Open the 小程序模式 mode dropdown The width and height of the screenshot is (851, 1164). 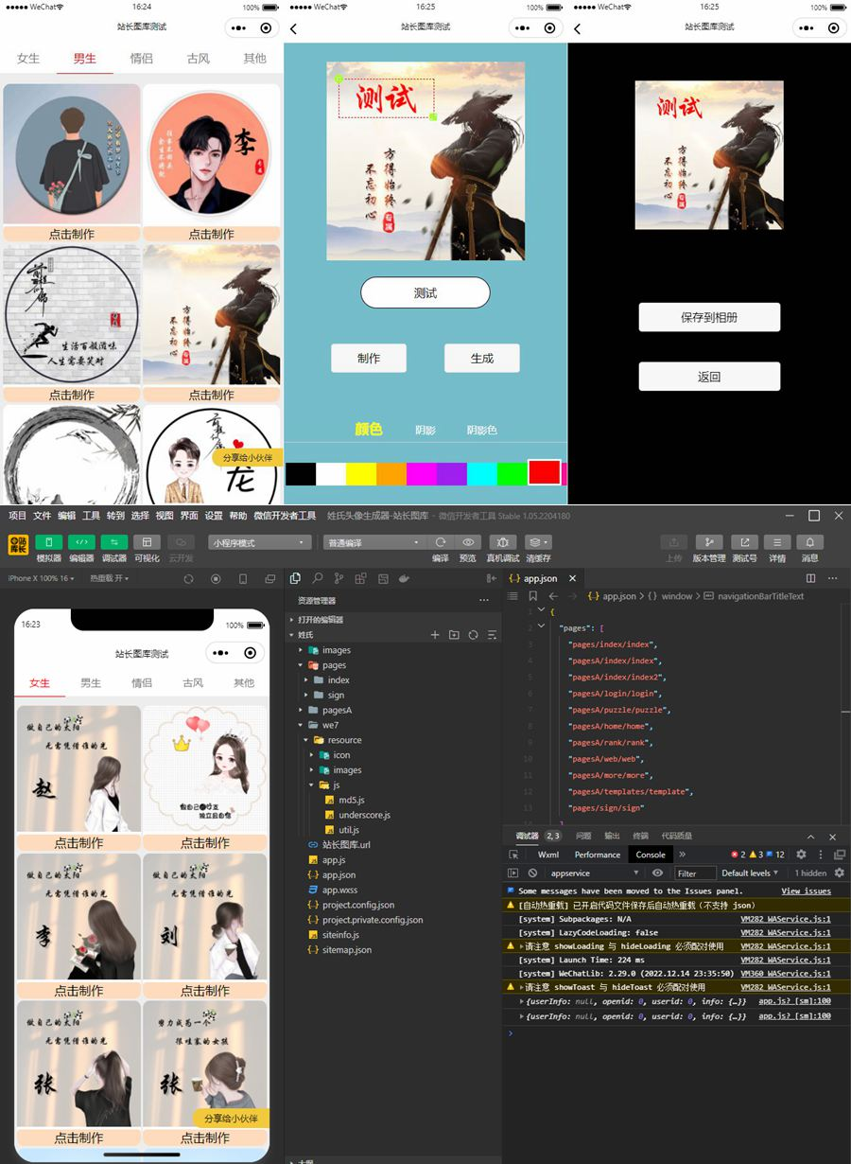click(260, 543)
